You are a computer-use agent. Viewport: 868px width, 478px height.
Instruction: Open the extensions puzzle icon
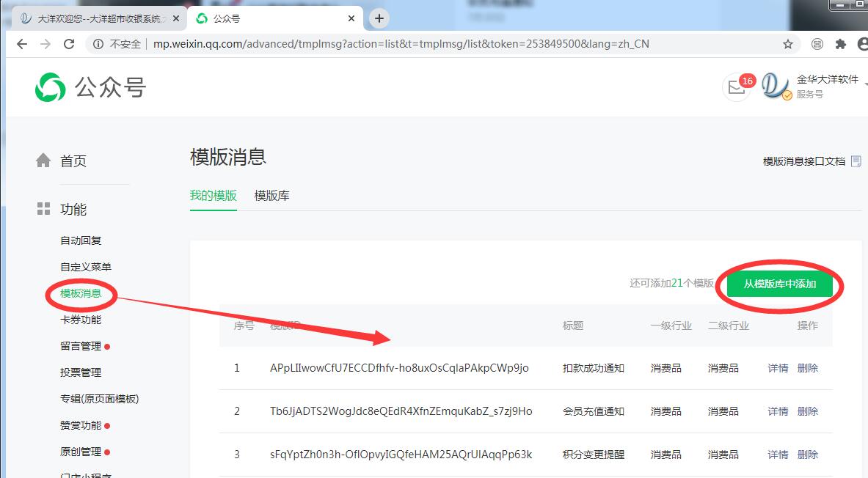(840, 44)
